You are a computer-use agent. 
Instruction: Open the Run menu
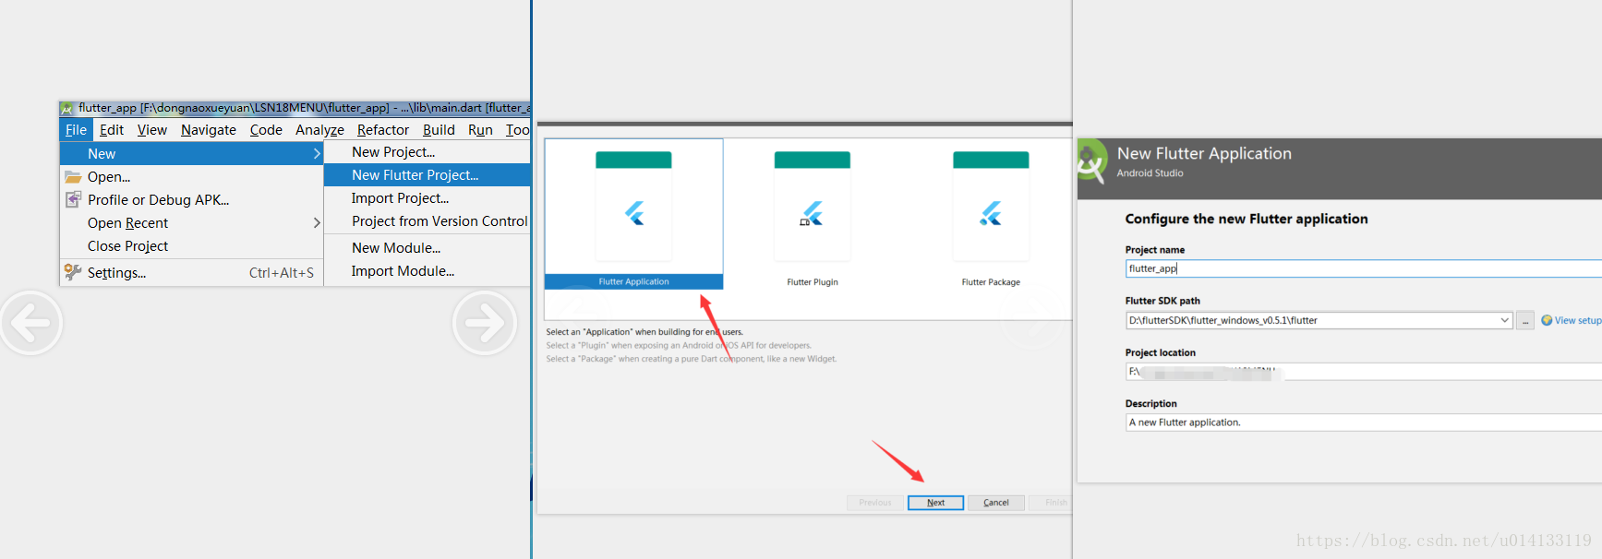click(x=480, y=130)
